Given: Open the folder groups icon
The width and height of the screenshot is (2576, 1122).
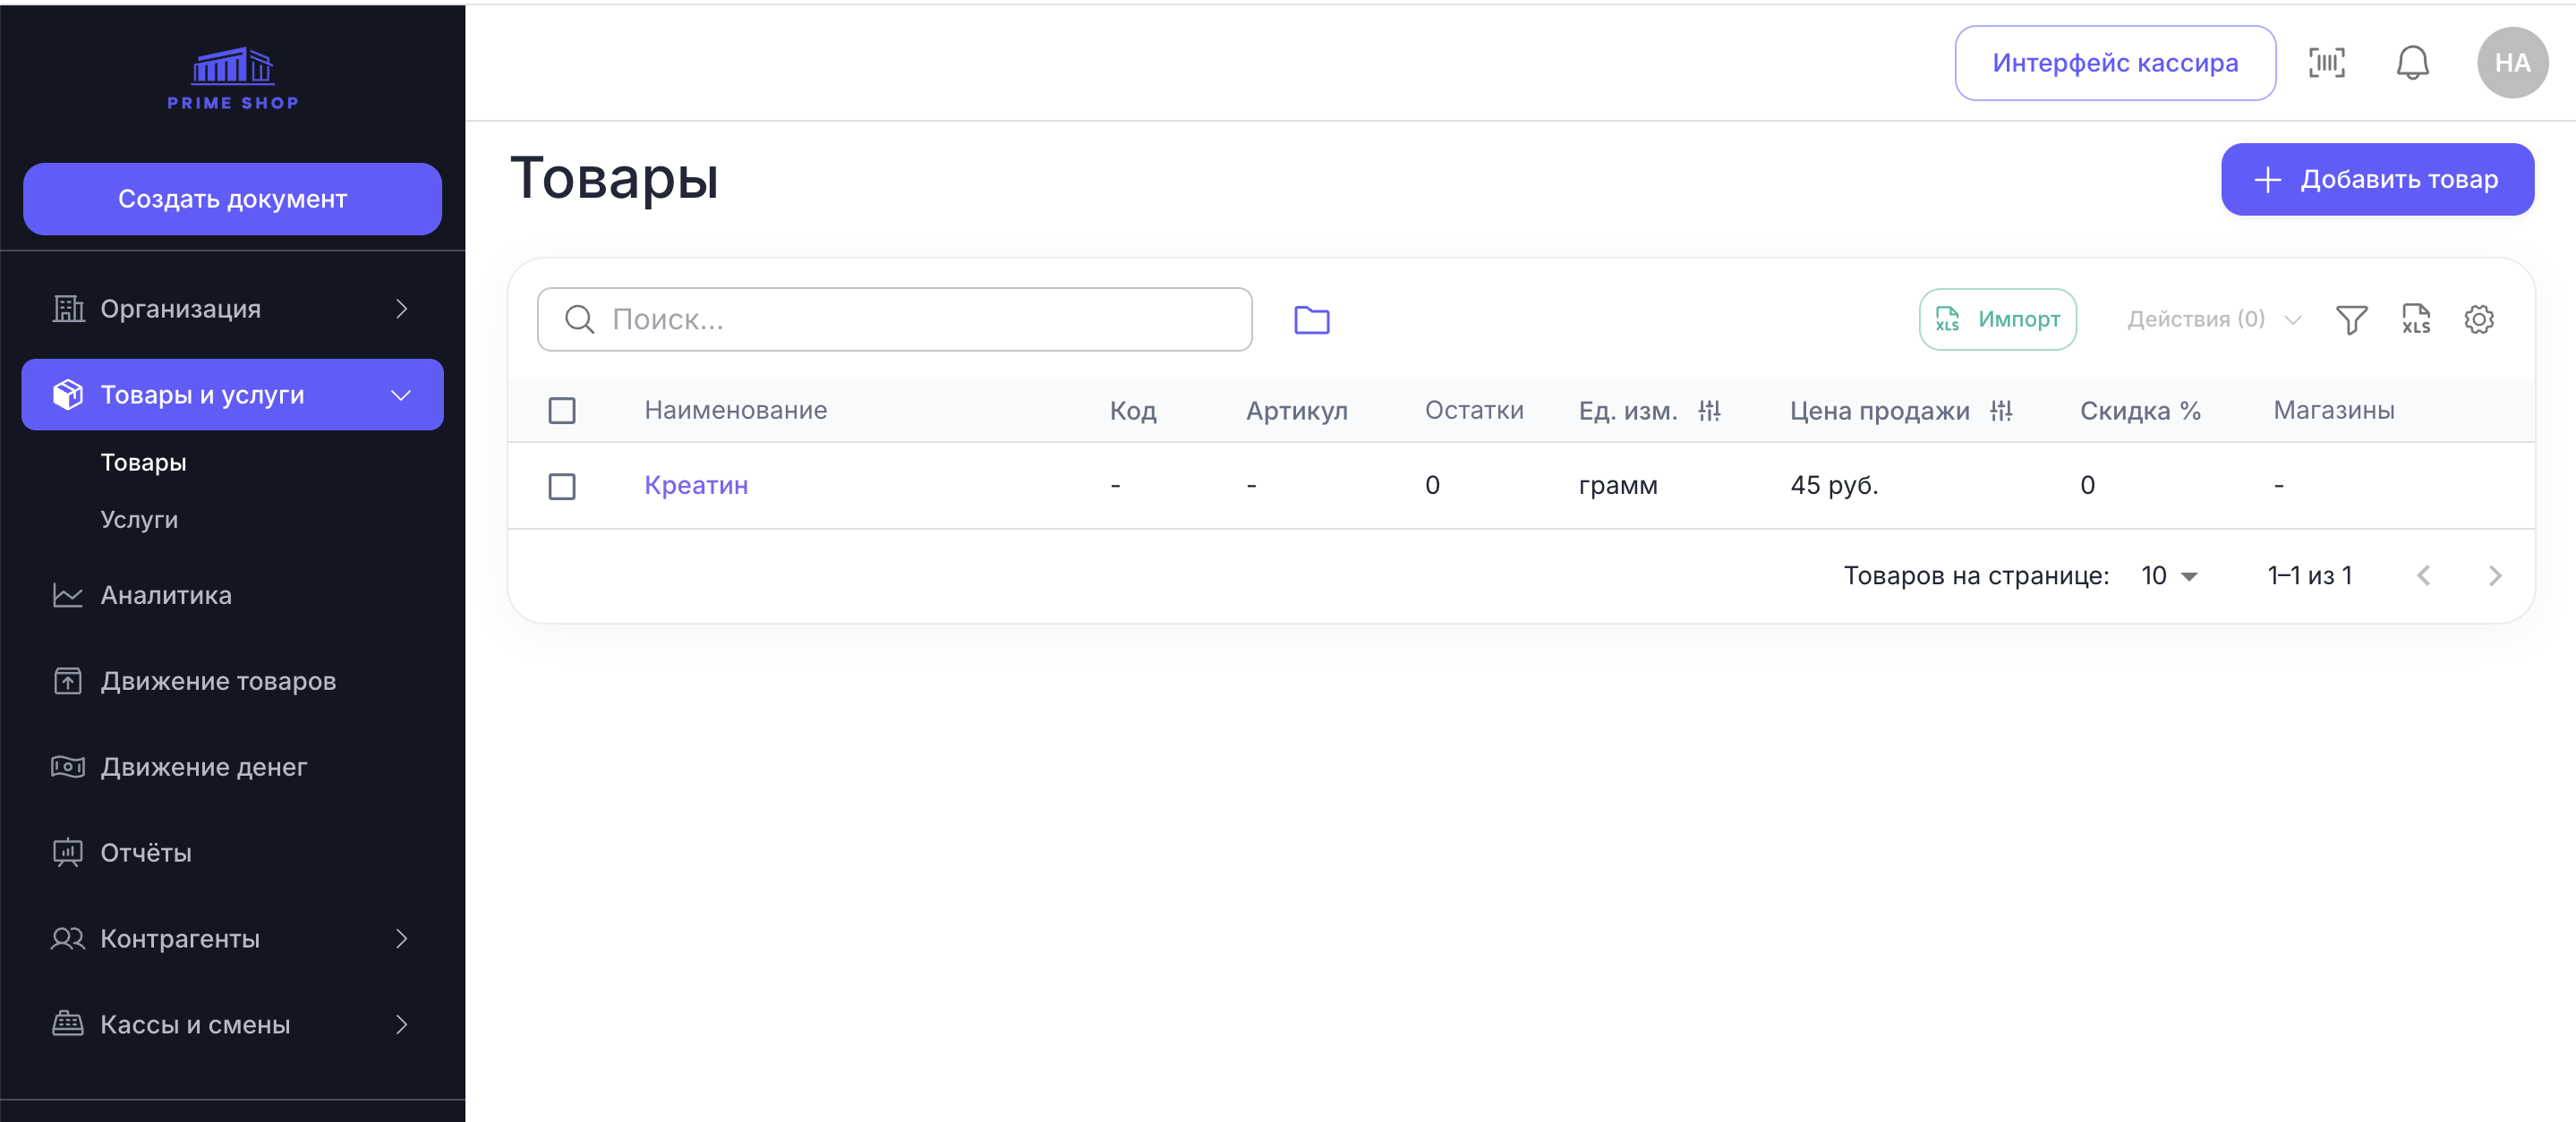Looking at the screenshot, I should [x=1311, y=320].
